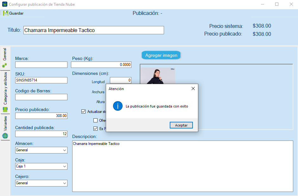
Task: Click the Guardar label in toolbar
Action: coord(16,13)
